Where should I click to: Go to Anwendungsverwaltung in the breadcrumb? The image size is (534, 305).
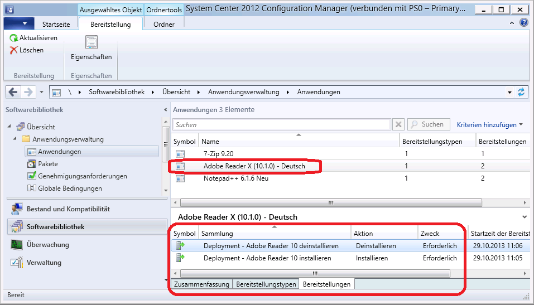pyautogui.click(x=244, y=92)
